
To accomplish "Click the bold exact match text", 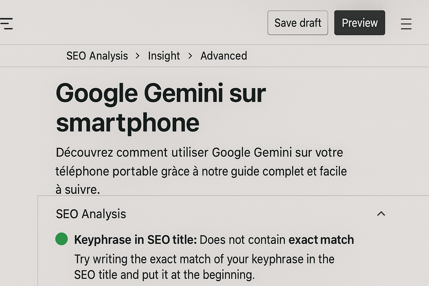I will [x=321, y=240].
